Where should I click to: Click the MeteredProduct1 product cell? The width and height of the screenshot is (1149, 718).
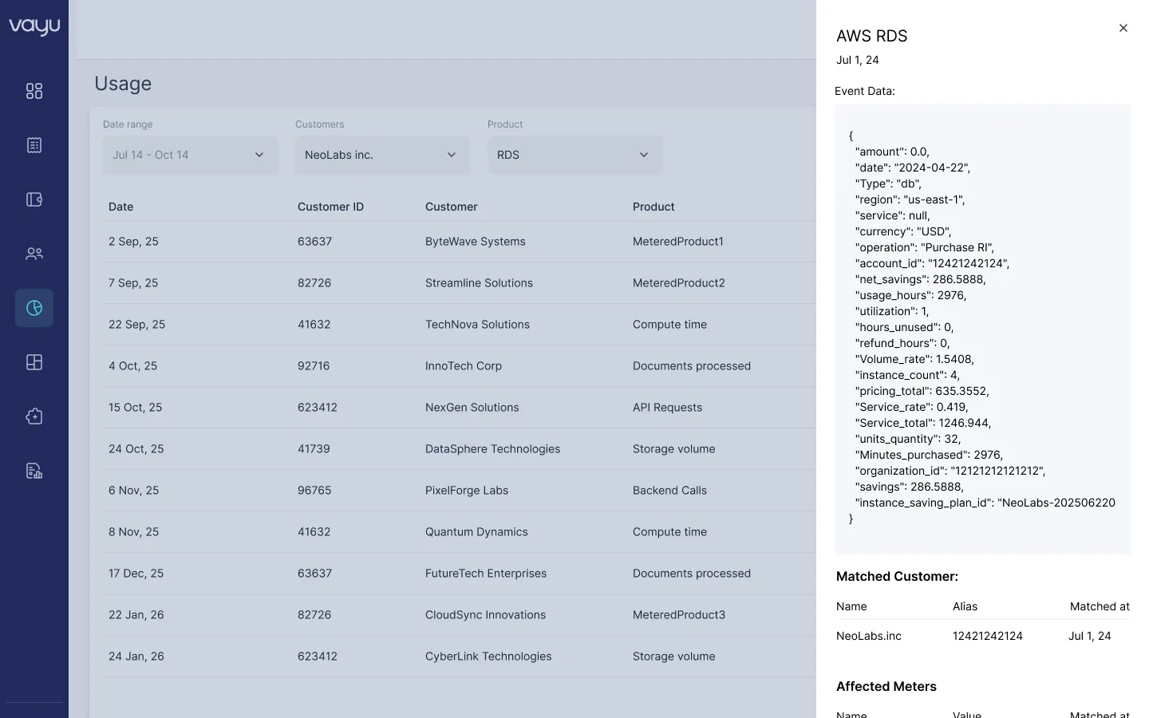point(678,242)
